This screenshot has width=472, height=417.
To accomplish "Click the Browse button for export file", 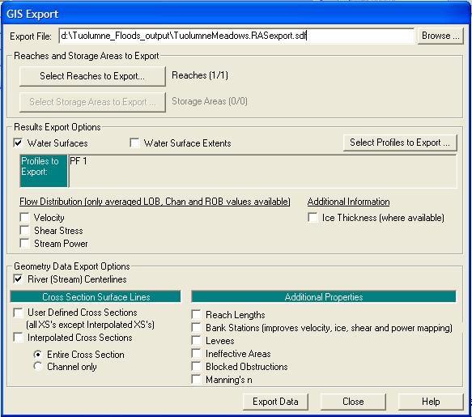I will coord(440,36).
